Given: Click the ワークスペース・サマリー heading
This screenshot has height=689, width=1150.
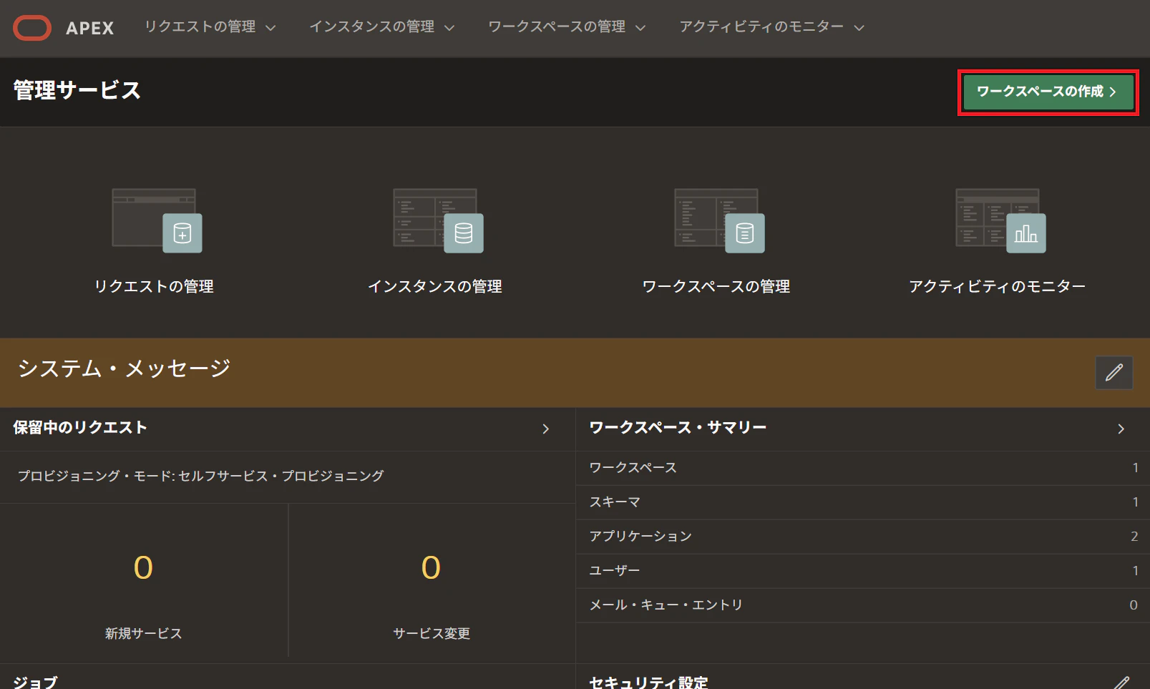Looking at the screenshot, I should point(678,428).
